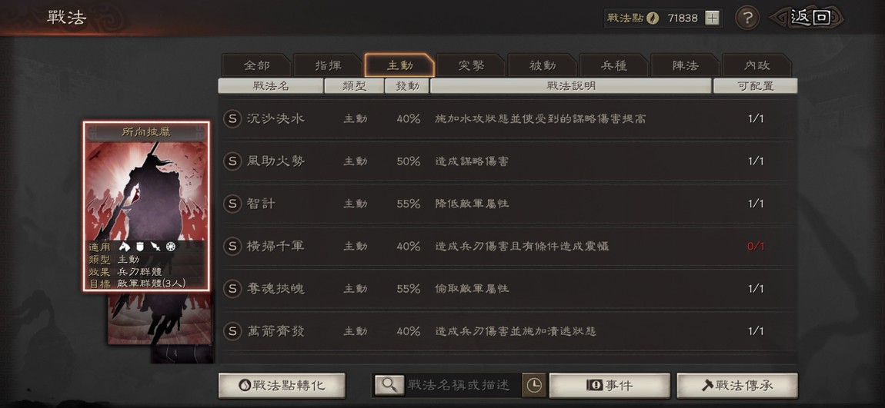The image size is (885, 408).
Task: Focus the 戰法名稱或描述 search field
Action: point(463,385)
